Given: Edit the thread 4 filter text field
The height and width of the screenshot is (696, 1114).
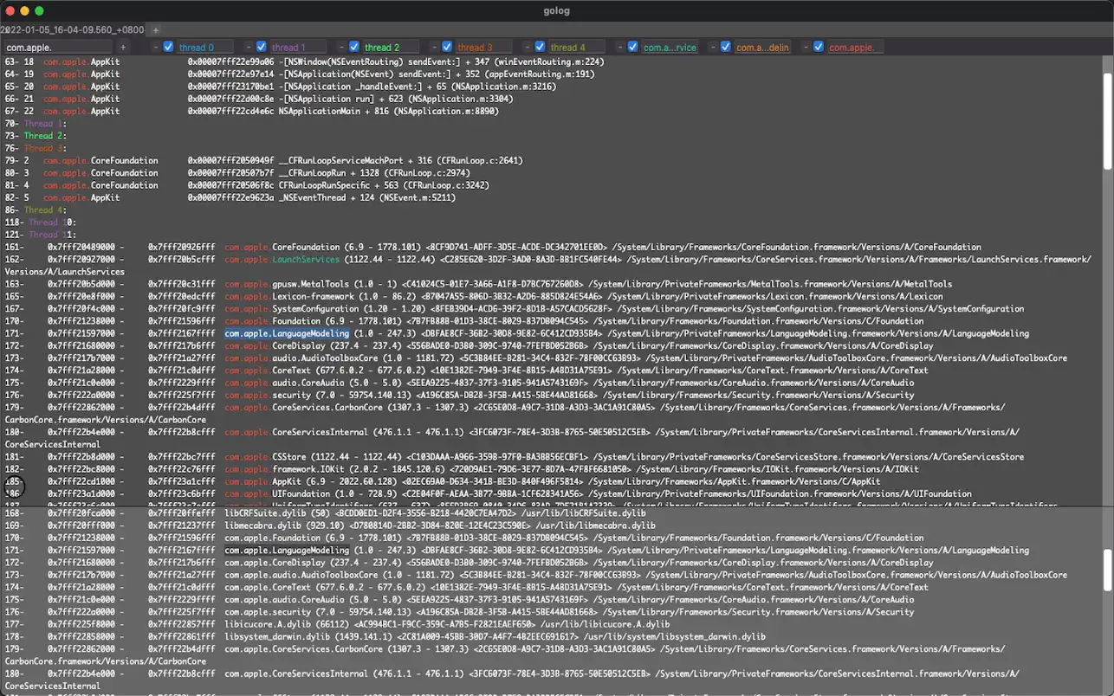Looking at the screenshot, I should pos(576,48).
